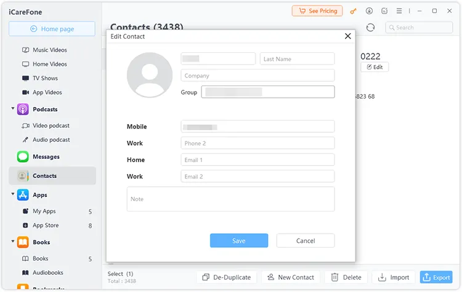Image resolution: width=462 pixels, height=292 pixels.
Task: Refresh the contacts list
Action: tap(370, 27)
